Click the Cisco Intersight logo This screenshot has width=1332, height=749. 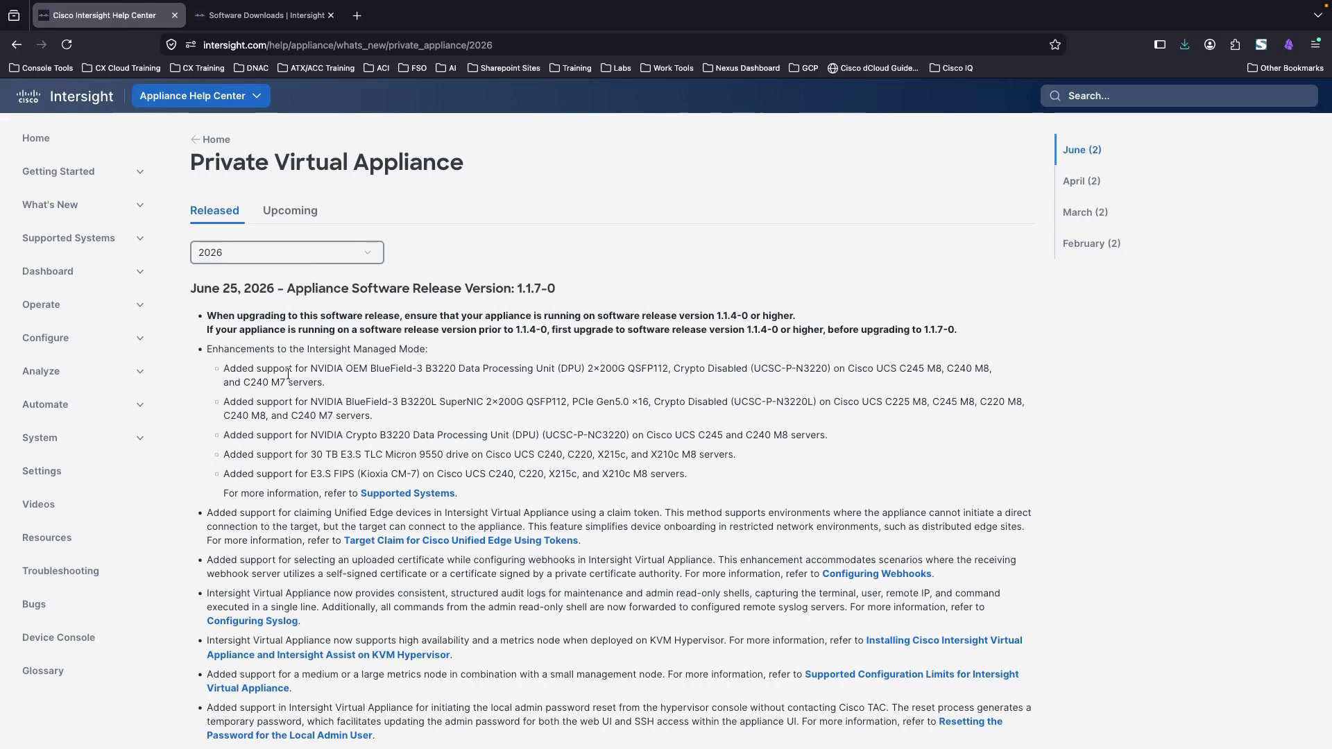(65, 96)
